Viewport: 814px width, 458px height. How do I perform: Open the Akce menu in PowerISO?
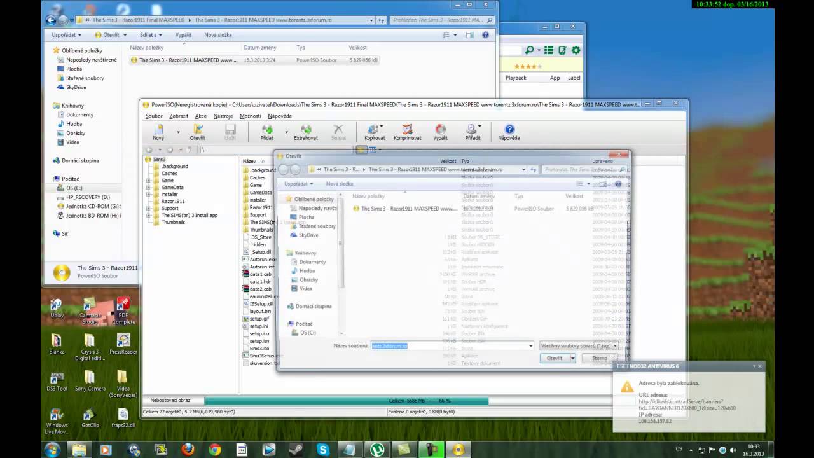pos(201,116)
